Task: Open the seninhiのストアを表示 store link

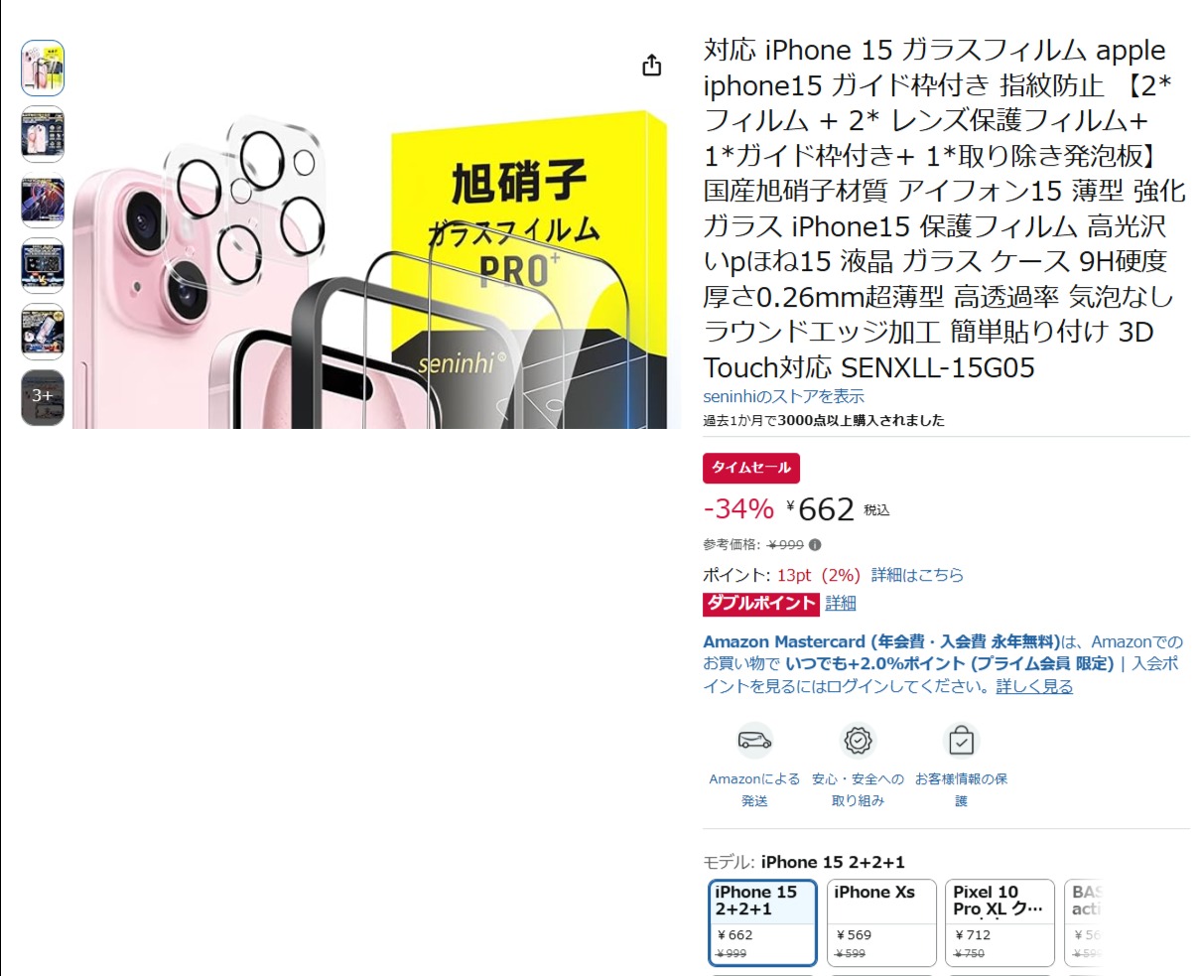Action: pos(783,396)
